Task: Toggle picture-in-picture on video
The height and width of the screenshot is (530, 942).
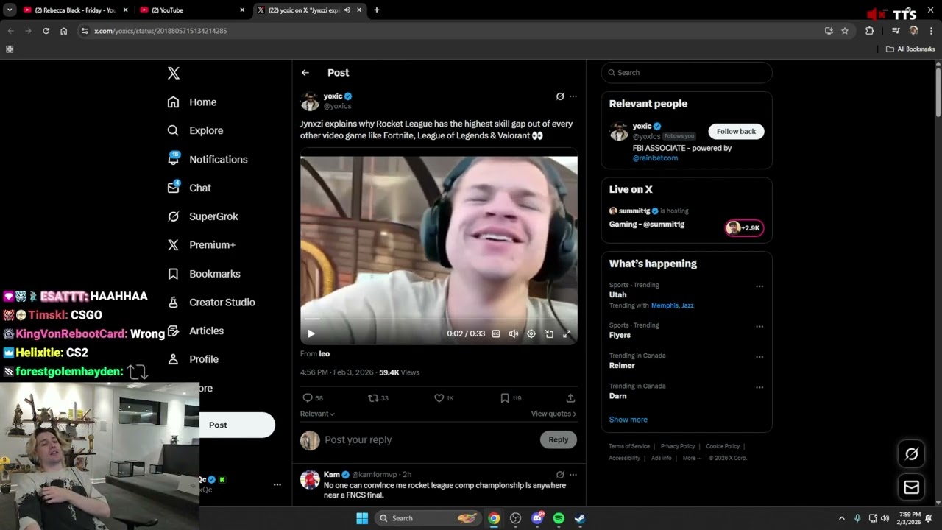Action: 549,333
